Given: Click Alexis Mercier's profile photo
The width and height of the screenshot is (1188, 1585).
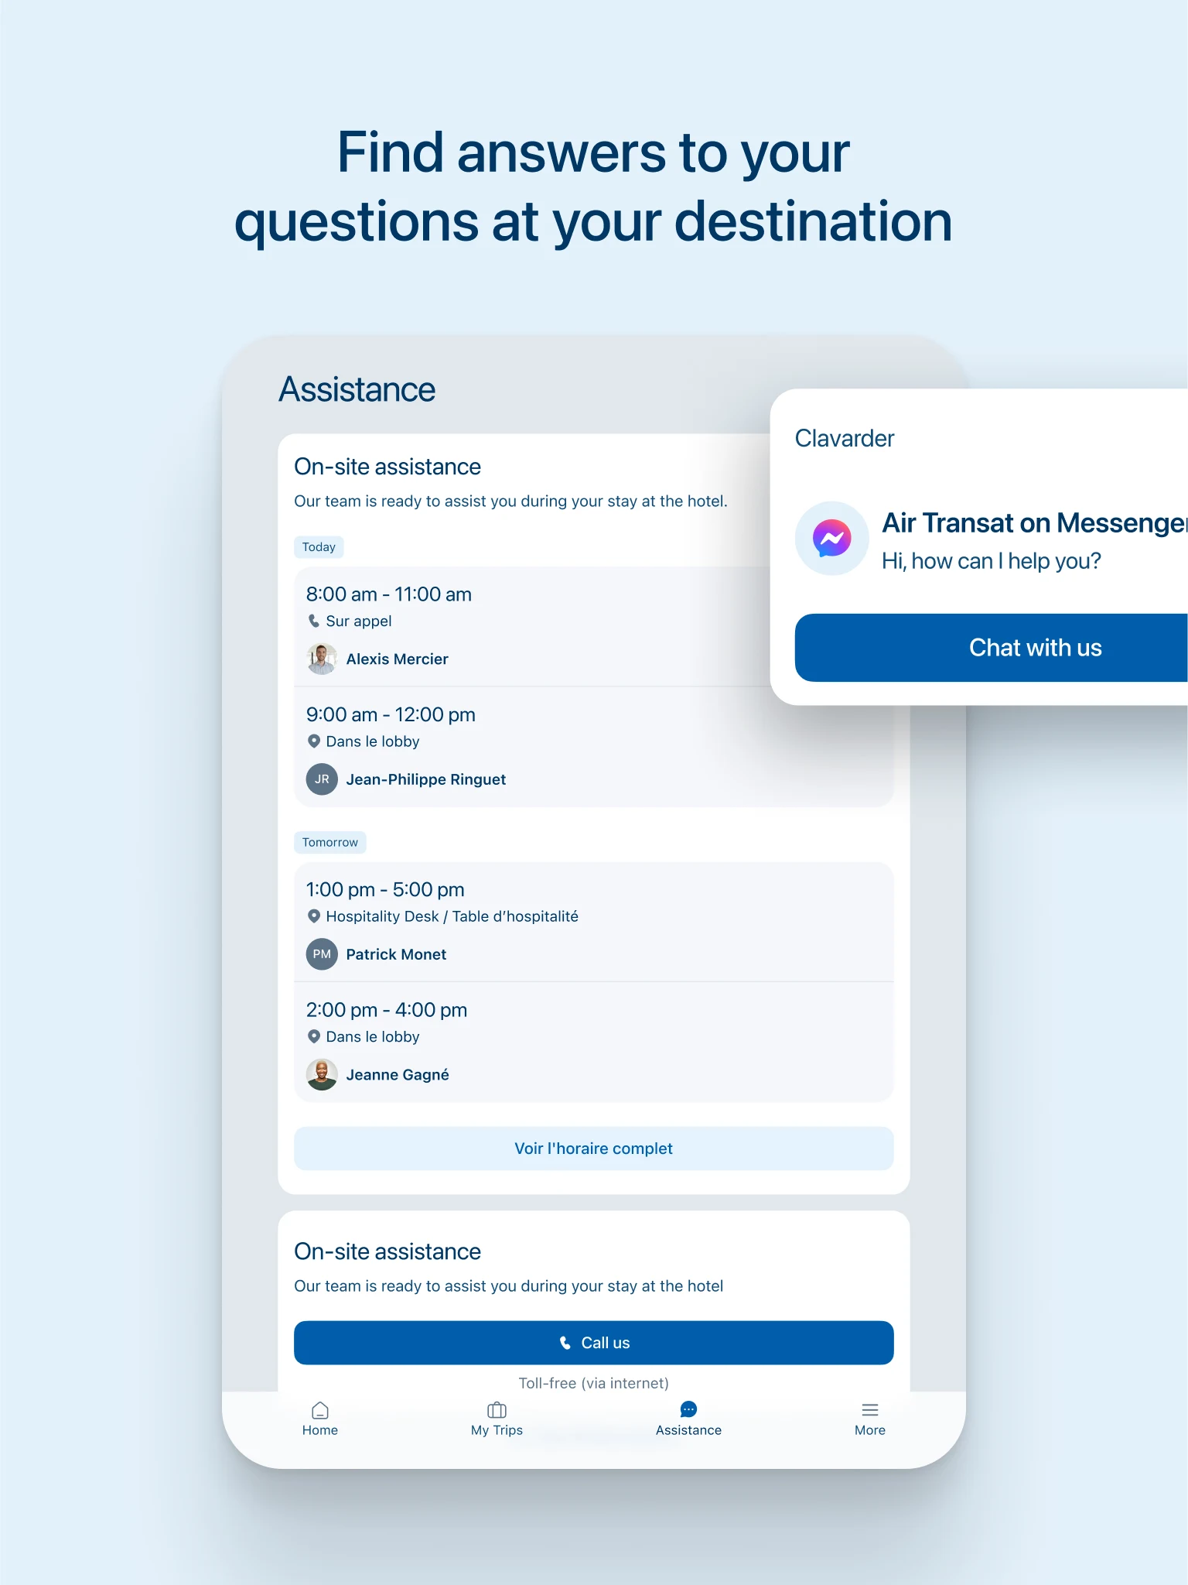Looking at the screenshot, I should point(322,659).
